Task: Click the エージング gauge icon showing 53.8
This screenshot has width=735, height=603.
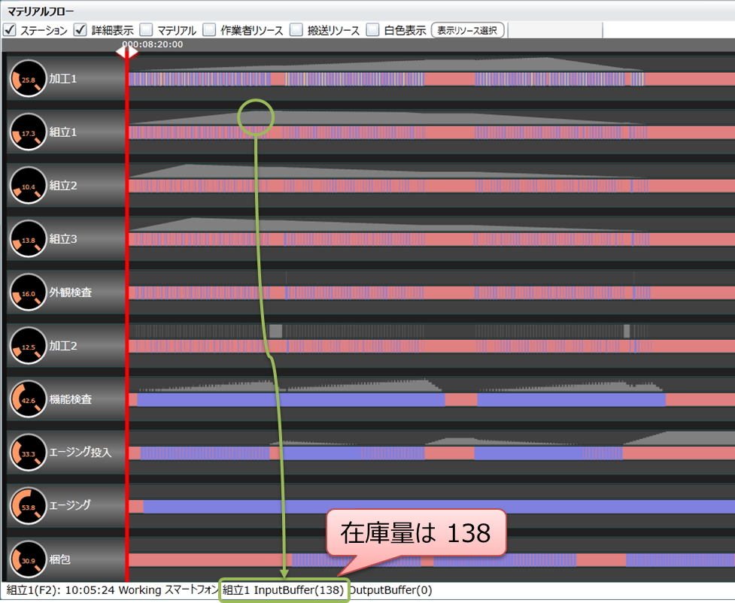Action: (28, 505)
